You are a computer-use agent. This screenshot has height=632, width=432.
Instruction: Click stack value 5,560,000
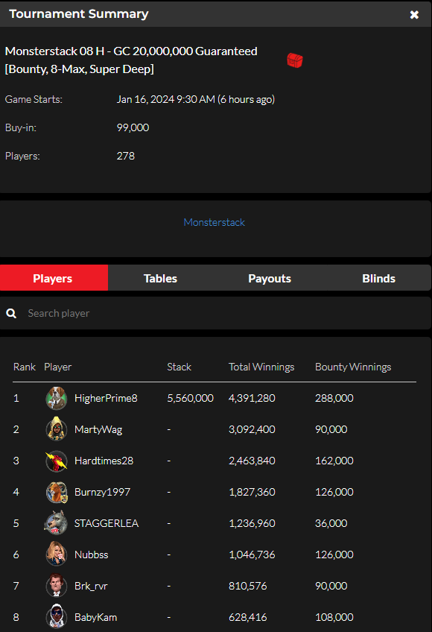(190, 398)
